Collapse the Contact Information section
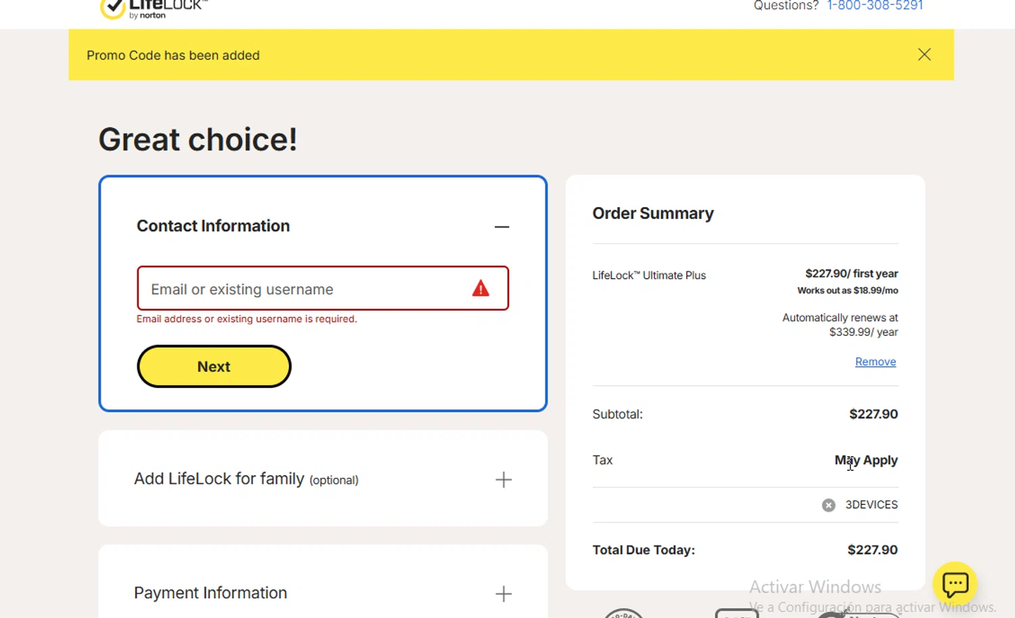 click(501, 227)
